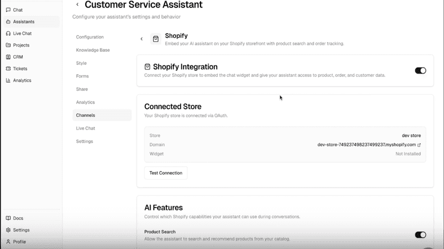Click the Tickets icon in sidebar
The height and width of the screenshot is (249, 444).
[8, 68]
